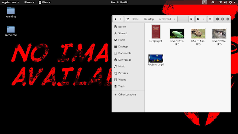Minimize the Files window
Viewport: 238px width, 134px height.
(217, 19)
